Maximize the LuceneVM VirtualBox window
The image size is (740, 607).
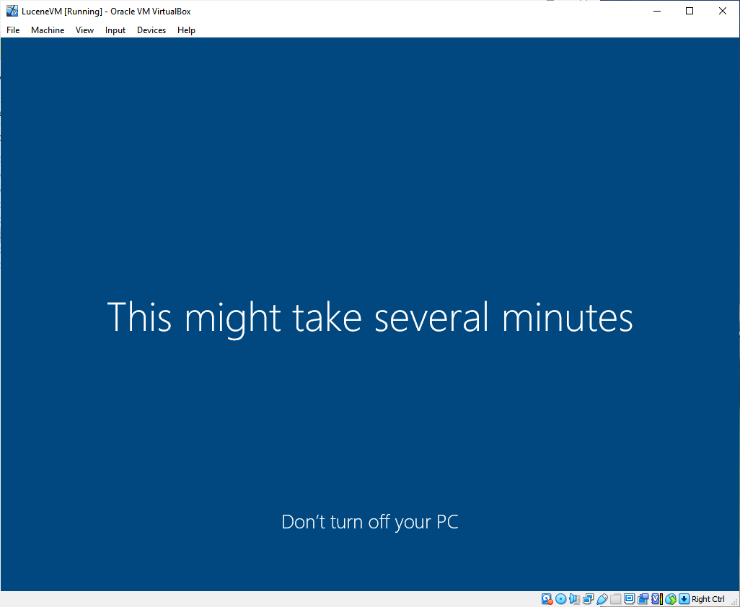pyautogui.click(x=690, y=11)
